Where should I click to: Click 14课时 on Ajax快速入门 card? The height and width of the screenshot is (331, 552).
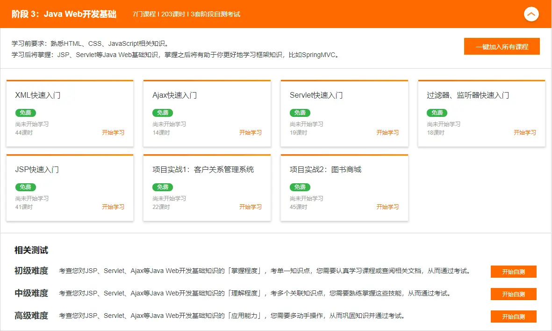pos(161,133)
